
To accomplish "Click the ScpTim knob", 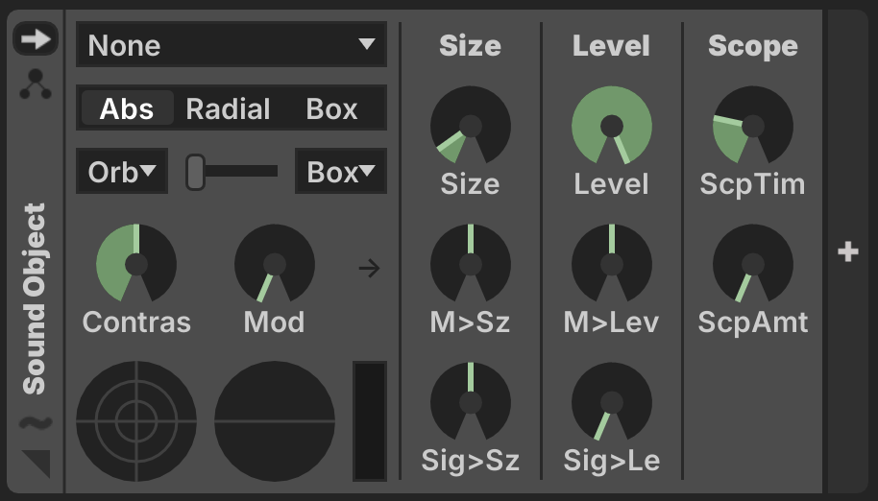I will coord(752,125).
